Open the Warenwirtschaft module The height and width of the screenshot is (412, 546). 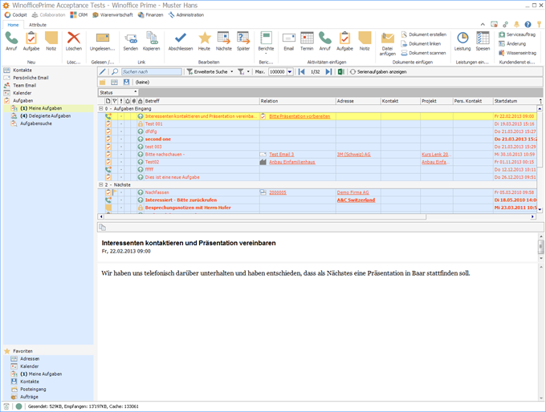click(112, 15)
